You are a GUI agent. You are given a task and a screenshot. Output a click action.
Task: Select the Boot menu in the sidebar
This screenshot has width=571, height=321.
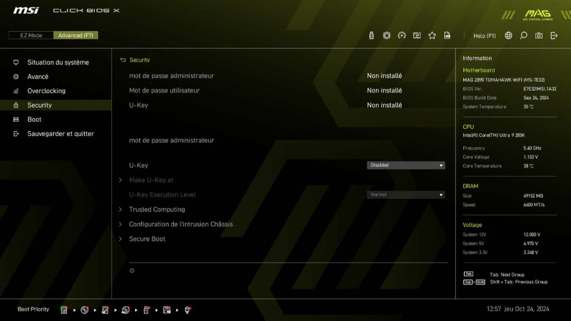(34, 119)
